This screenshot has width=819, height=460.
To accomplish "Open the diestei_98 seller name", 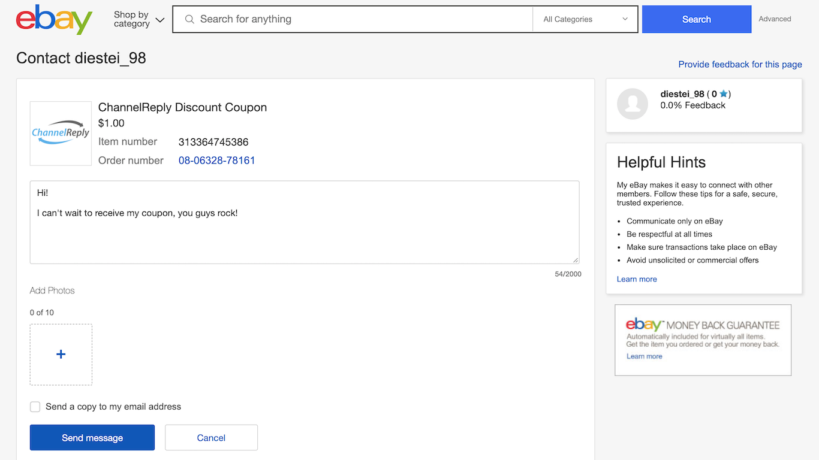I will [682, 94].
